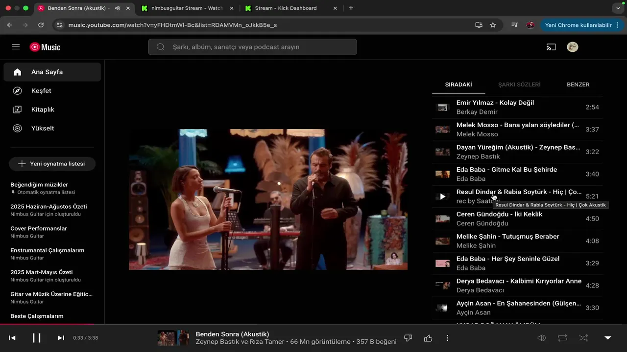Click the YouTube Music logo
The image size is (627, 352).
pyautogui.click(x=45, y=47)
